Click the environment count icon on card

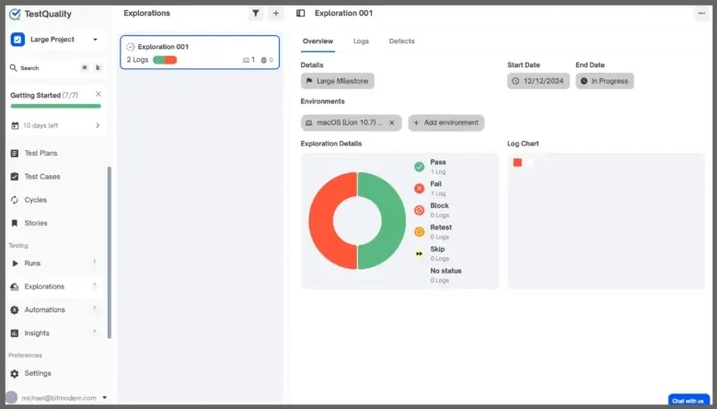(x=246, y=60)
